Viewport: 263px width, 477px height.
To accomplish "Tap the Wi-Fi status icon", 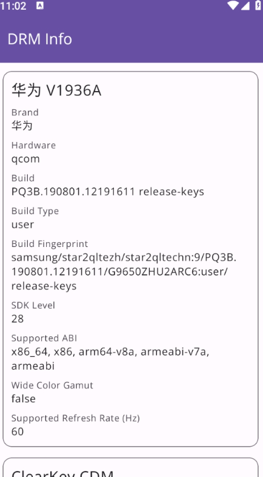I will click(x=233, y=5).
